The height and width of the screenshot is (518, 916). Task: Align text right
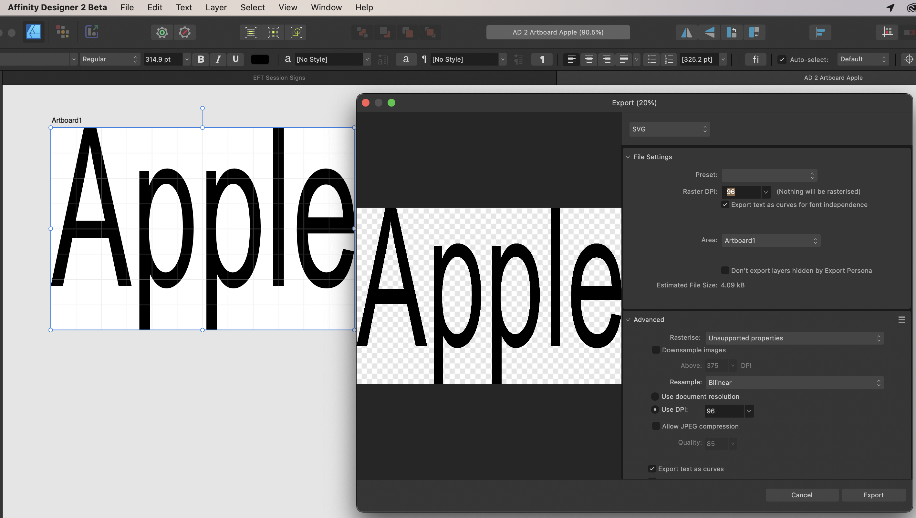(606, 59)
